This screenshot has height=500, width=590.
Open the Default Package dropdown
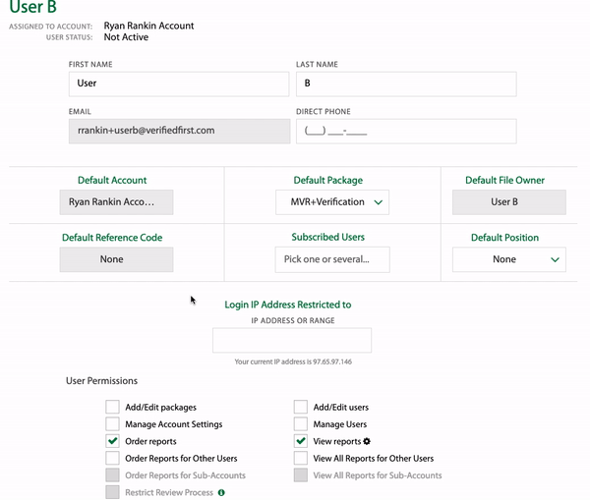click(x=332, y=202)
